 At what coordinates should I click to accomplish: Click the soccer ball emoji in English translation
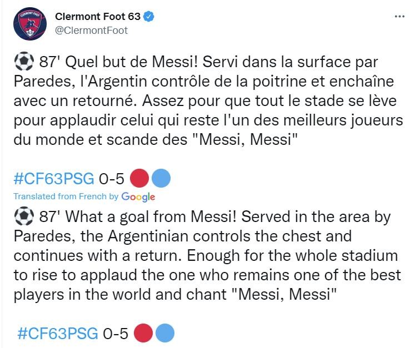pos(24,216)
